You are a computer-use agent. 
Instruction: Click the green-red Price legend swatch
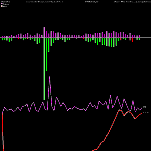click(x=2, y=6)
